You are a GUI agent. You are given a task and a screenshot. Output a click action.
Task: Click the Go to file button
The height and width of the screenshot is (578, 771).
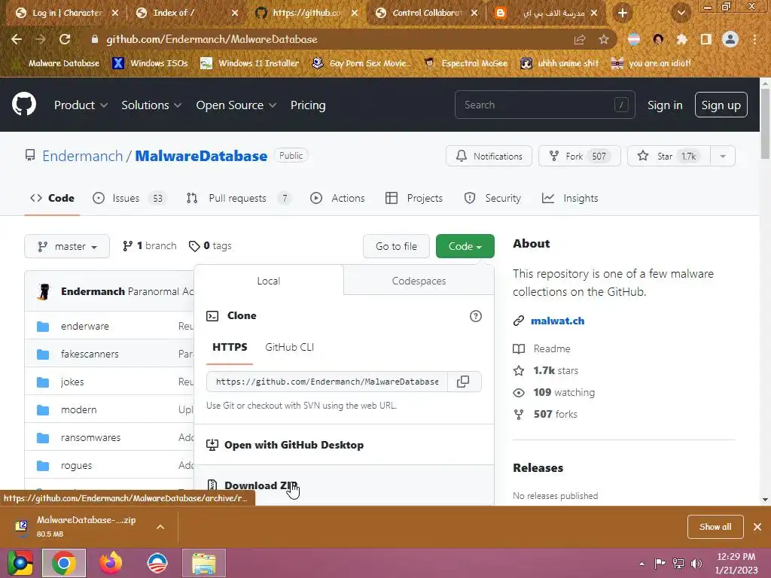[396, 246]
